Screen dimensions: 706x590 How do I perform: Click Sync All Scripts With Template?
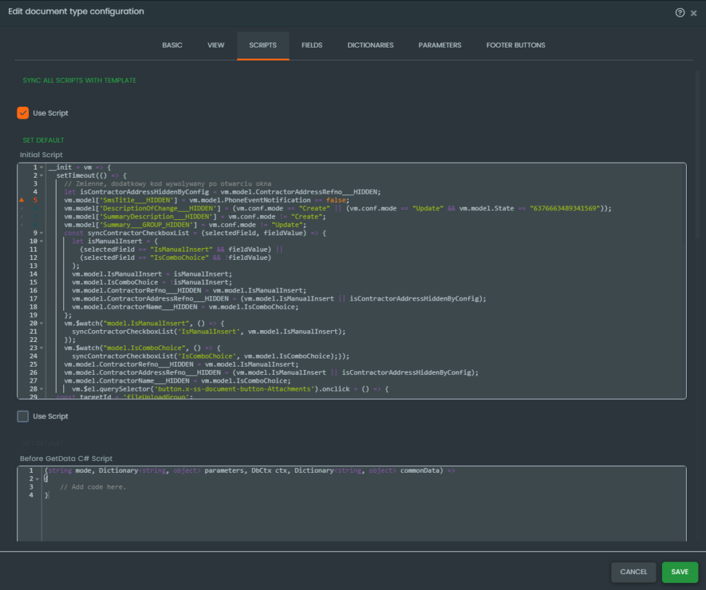tap(79, 81)
